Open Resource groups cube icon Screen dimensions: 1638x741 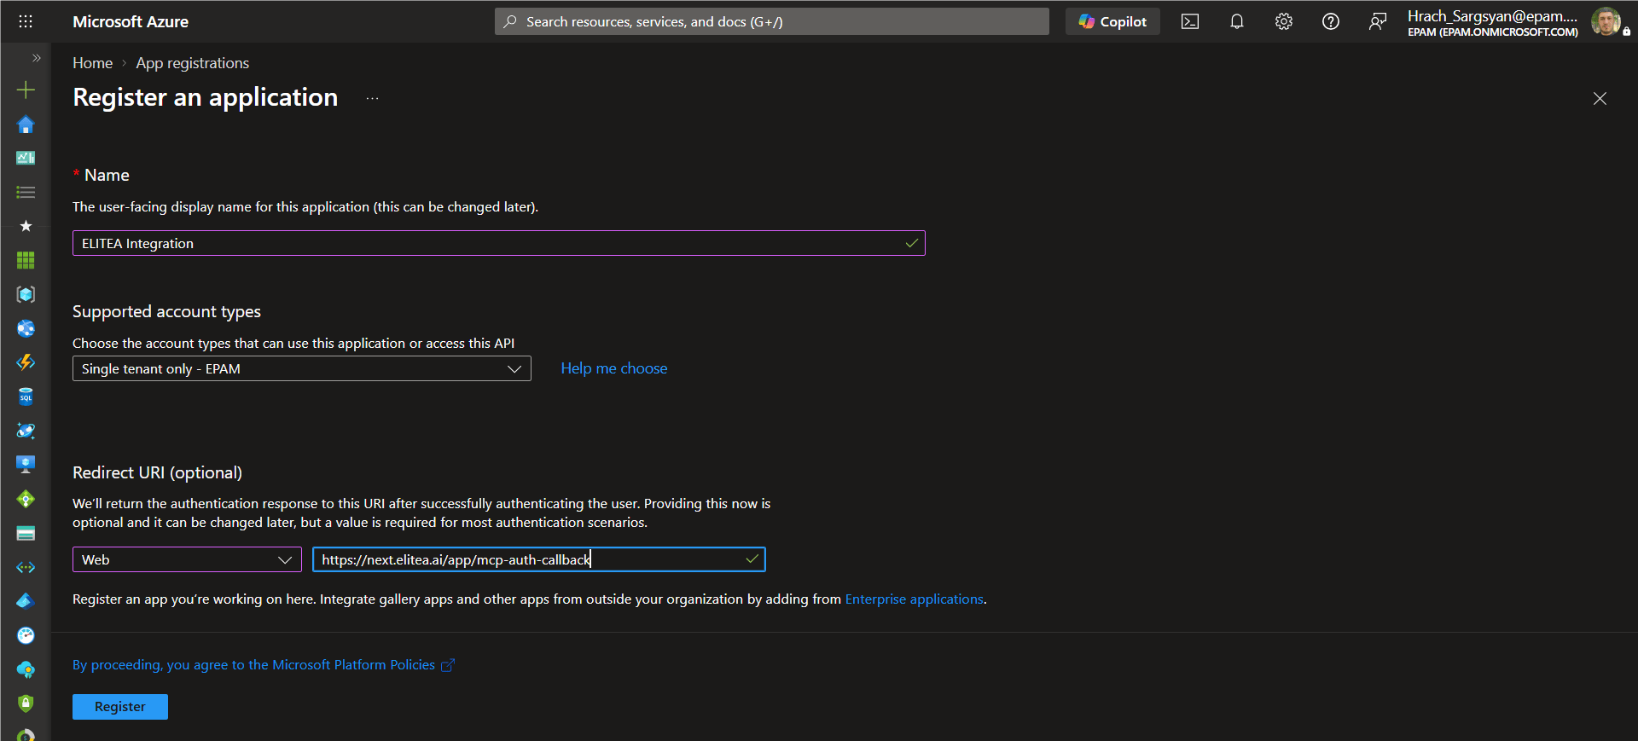[x=26, y=294]
